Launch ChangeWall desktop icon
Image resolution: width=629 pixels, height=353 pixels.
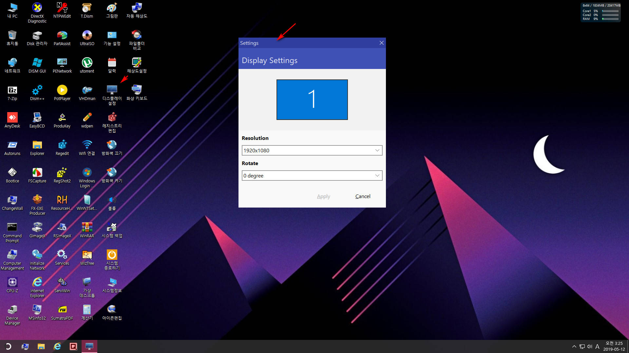[x=12, y=202]
